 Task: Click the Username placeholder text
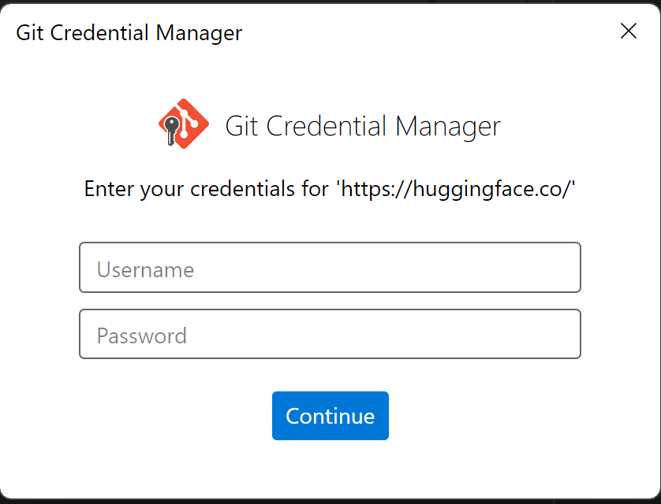click(145, 269)
